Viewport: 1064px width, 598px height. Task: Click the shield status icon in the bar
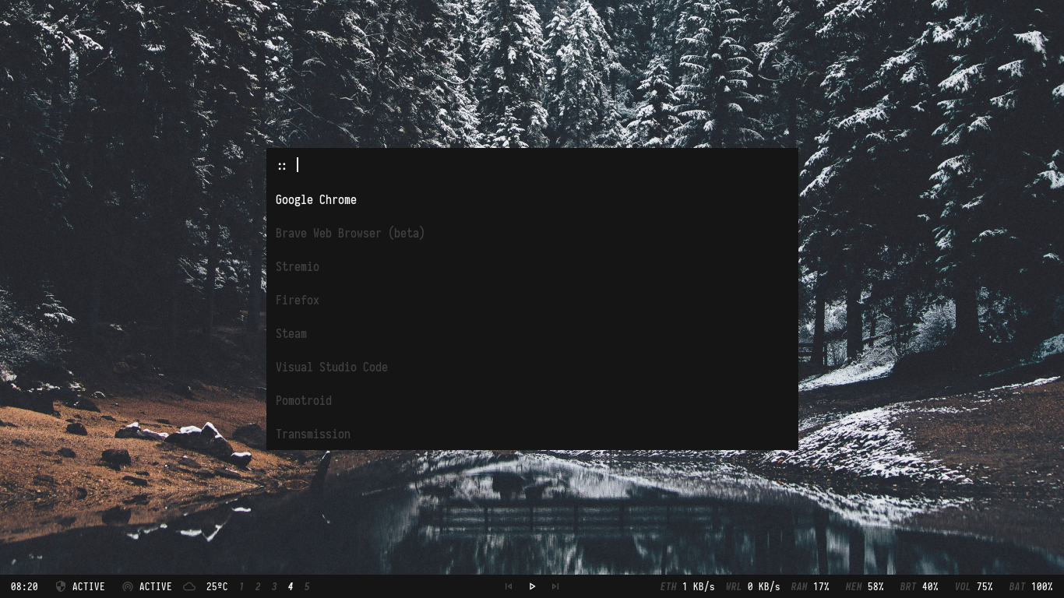(61, 586)
